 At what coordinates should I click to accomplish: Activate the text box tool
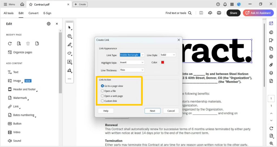pos(70,62)
